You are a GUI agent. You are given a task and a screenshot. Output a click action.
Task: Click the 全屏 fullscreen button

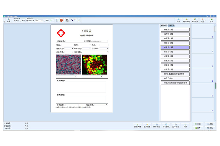click(x=197, y=128)
